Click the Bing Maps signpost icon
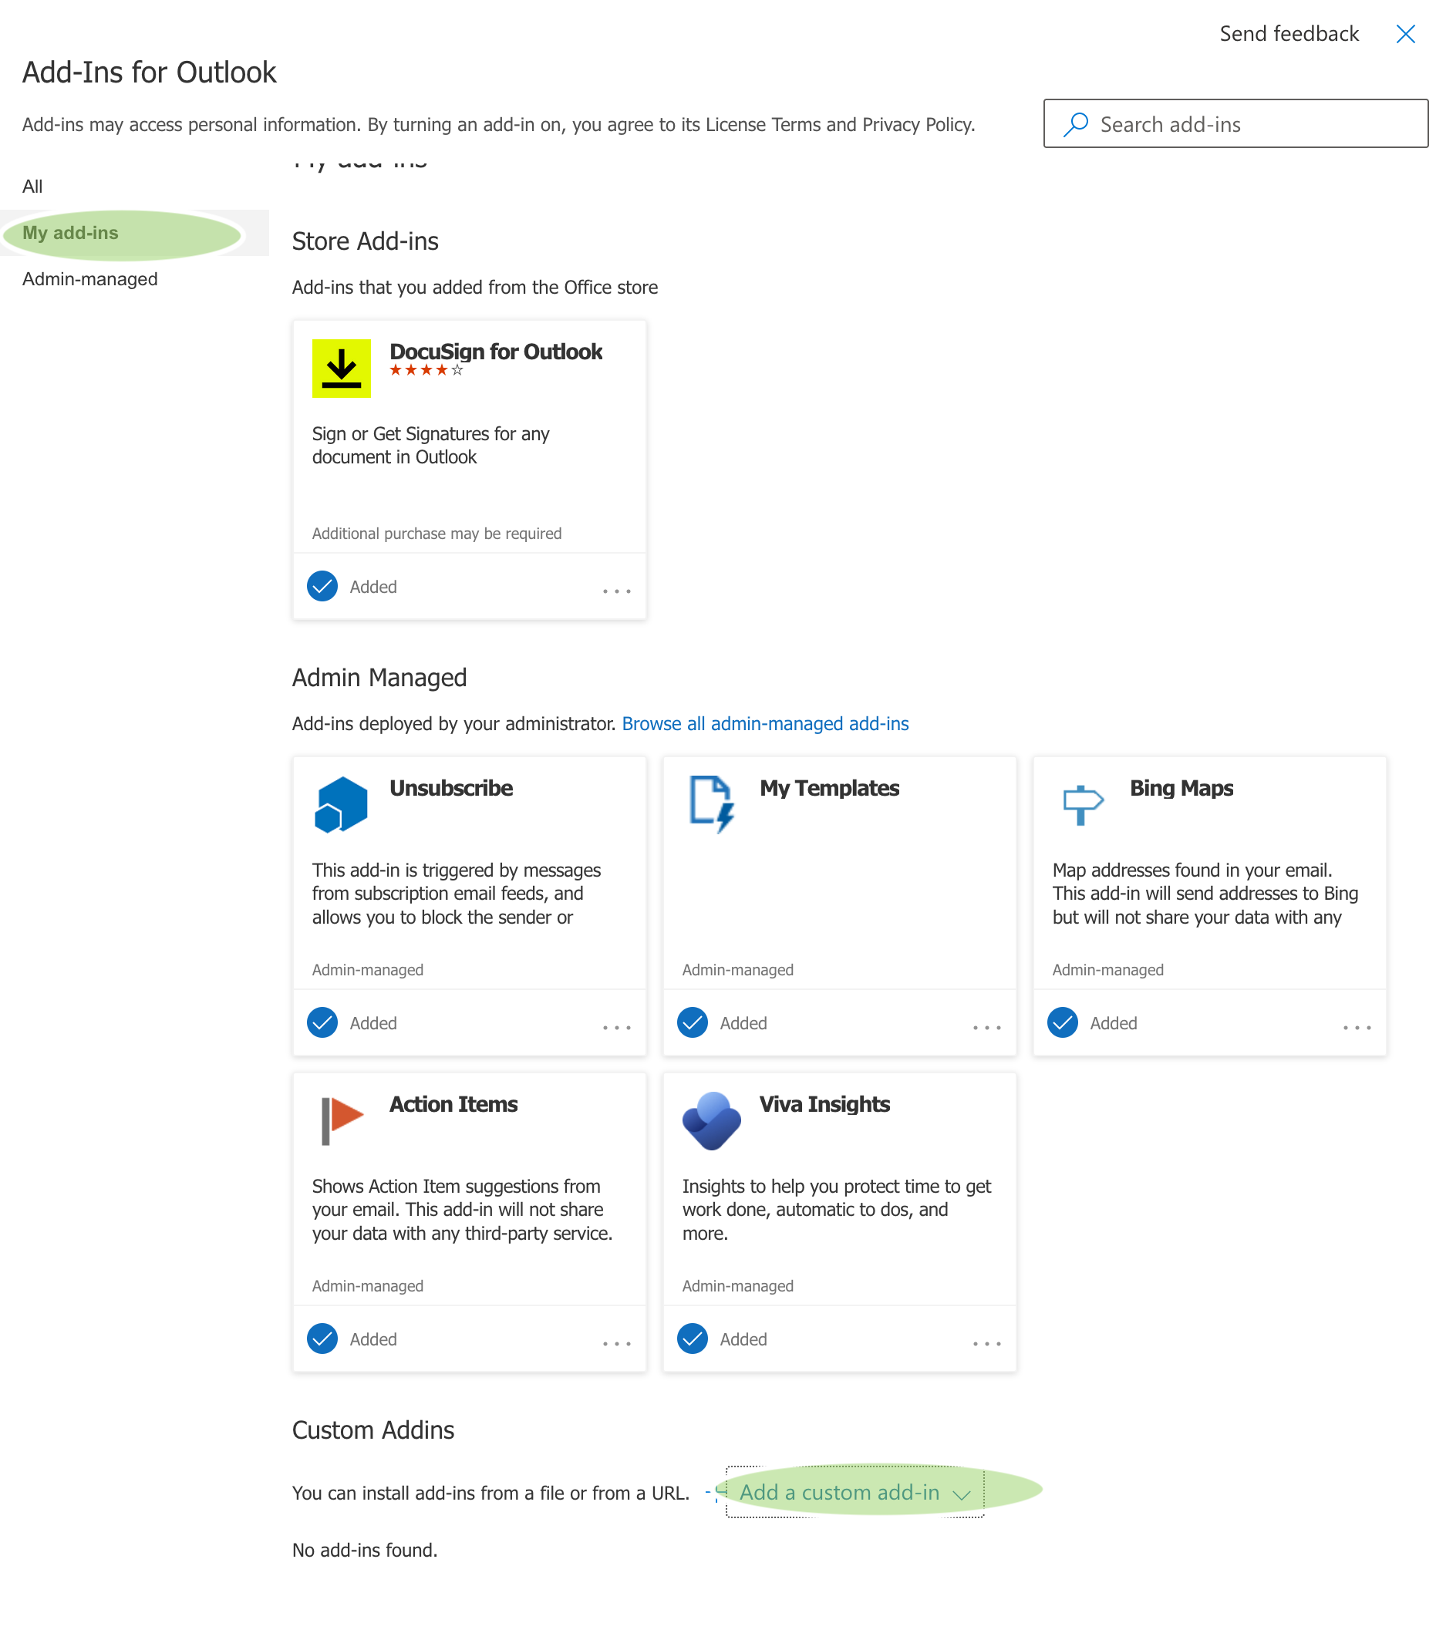Viewport: 1436px width, 1650px height. (1083, 804)
